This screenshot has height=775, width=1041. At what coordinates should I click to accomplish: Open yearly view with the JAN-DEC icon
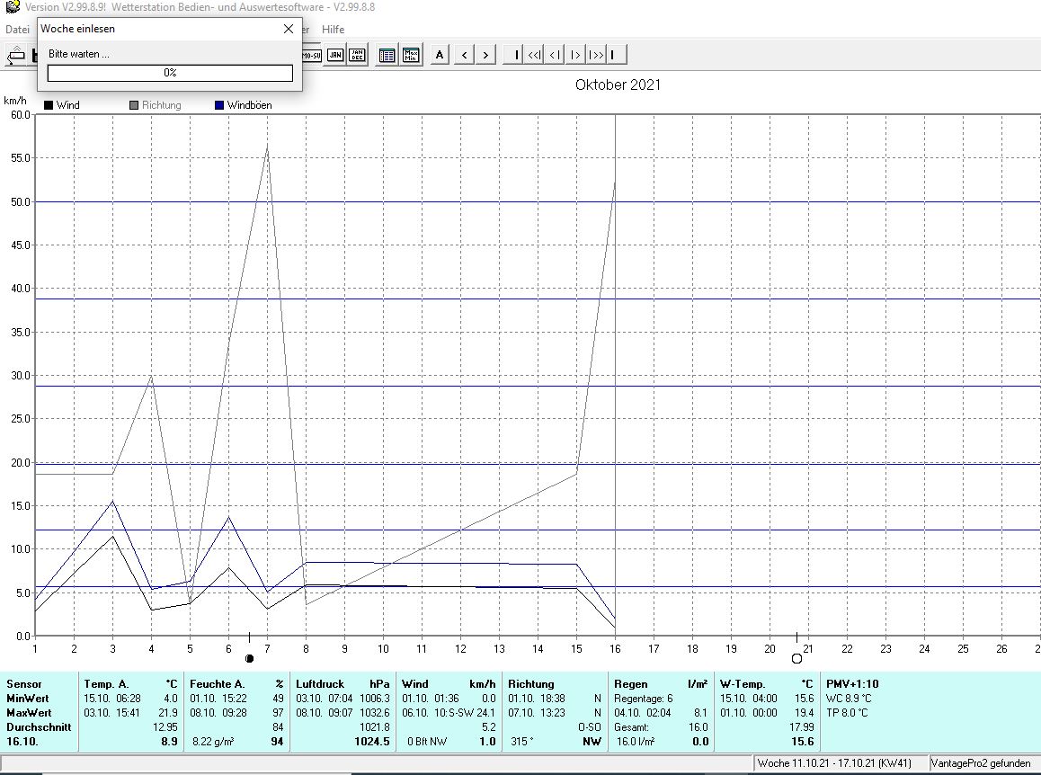point(357,54)
